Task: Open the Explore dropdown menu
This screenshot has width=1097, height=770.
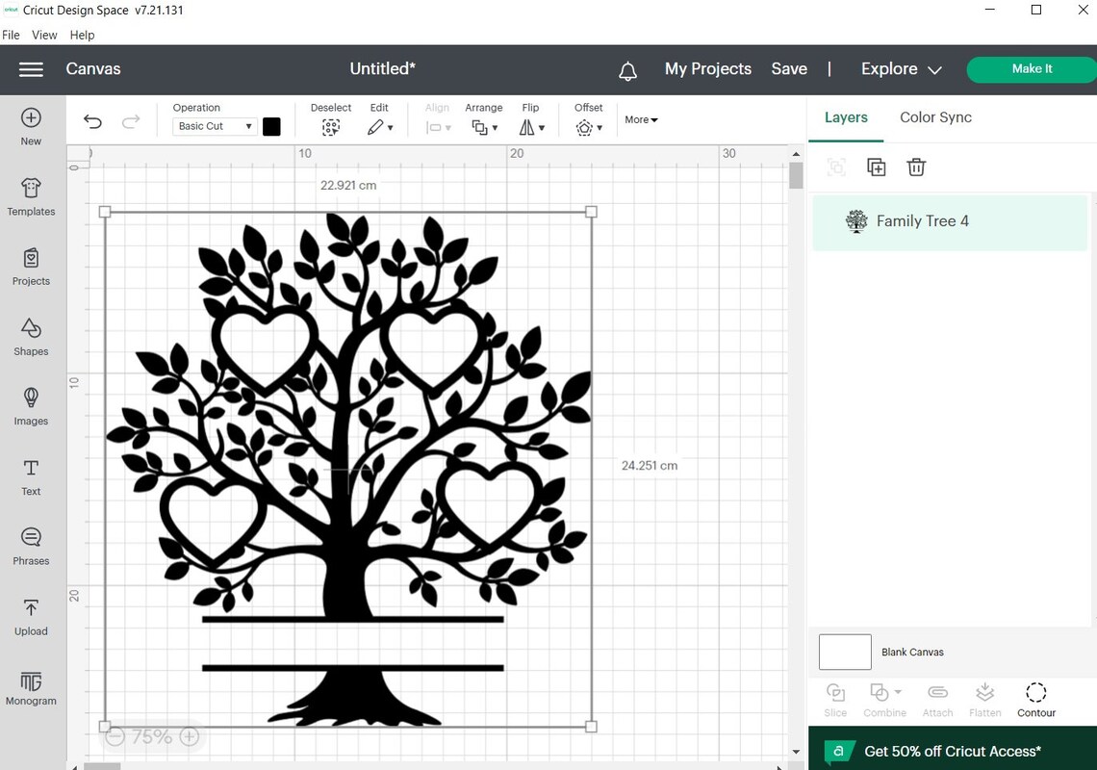Action: (x=899, y=68)
